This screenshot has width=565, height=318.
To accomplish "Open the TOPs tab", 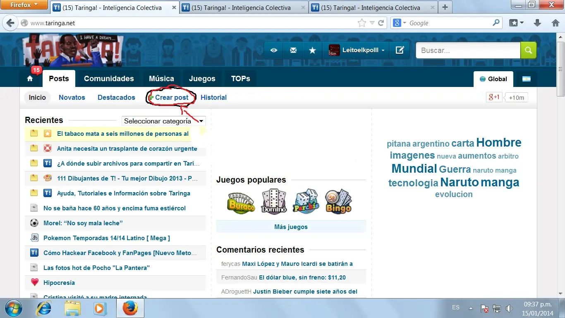I will pos(241,79).
